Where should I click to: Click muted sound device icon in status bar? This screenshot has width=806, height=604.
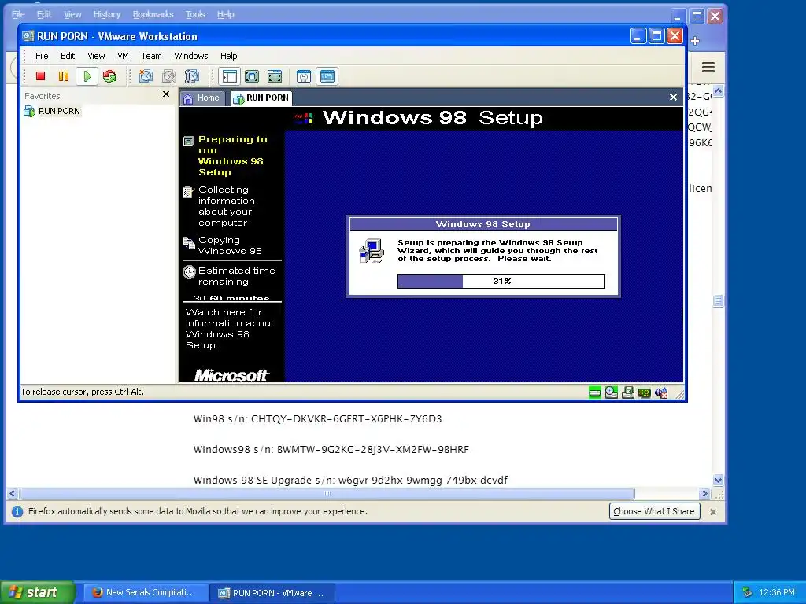661,393
